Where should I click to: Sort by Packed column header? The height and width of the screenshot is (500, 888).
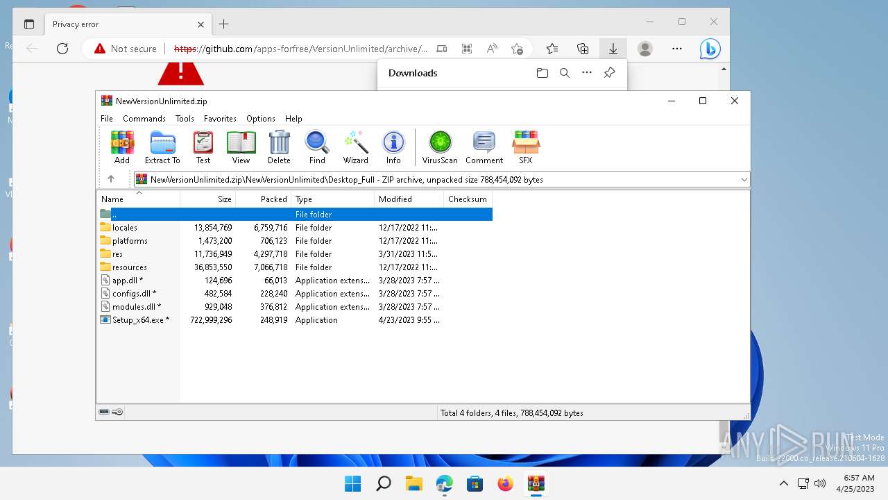tap(264, 199)
